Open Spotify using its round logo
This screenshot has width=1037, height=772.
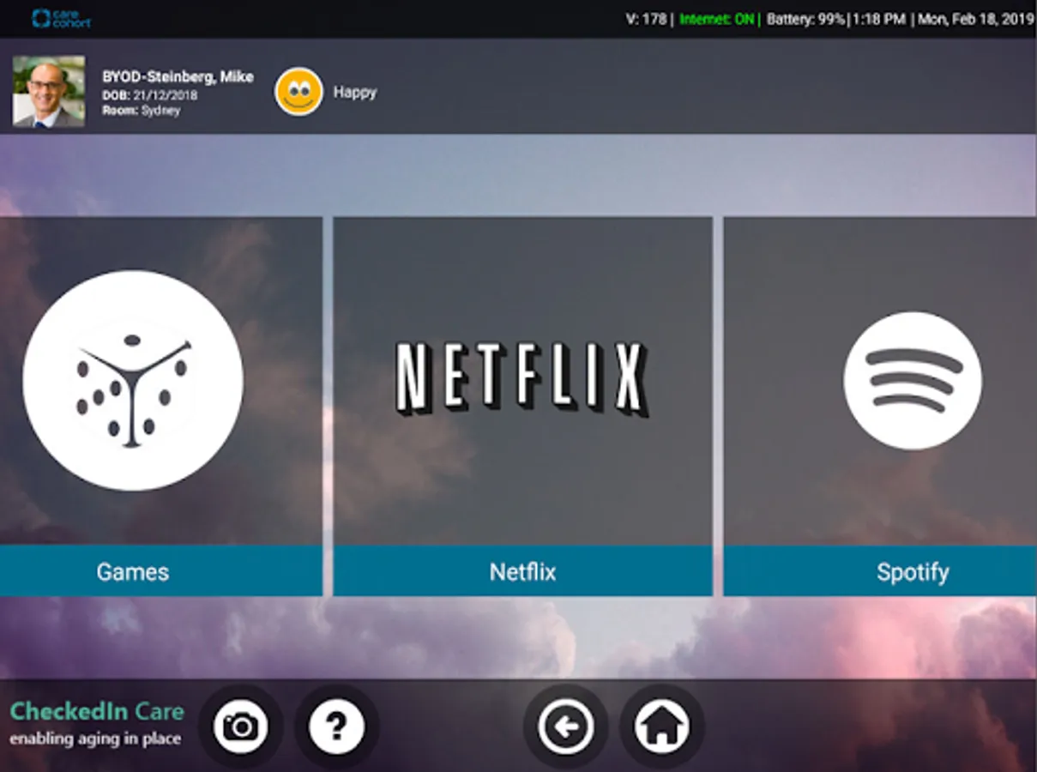point(913,380)
